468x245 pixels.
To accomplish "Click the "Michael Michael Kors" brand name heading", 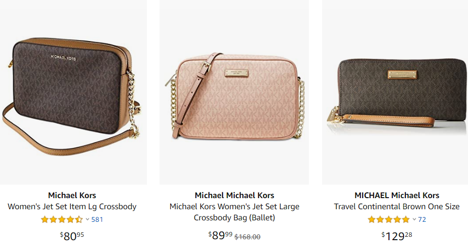I will [x=234, y=195].
